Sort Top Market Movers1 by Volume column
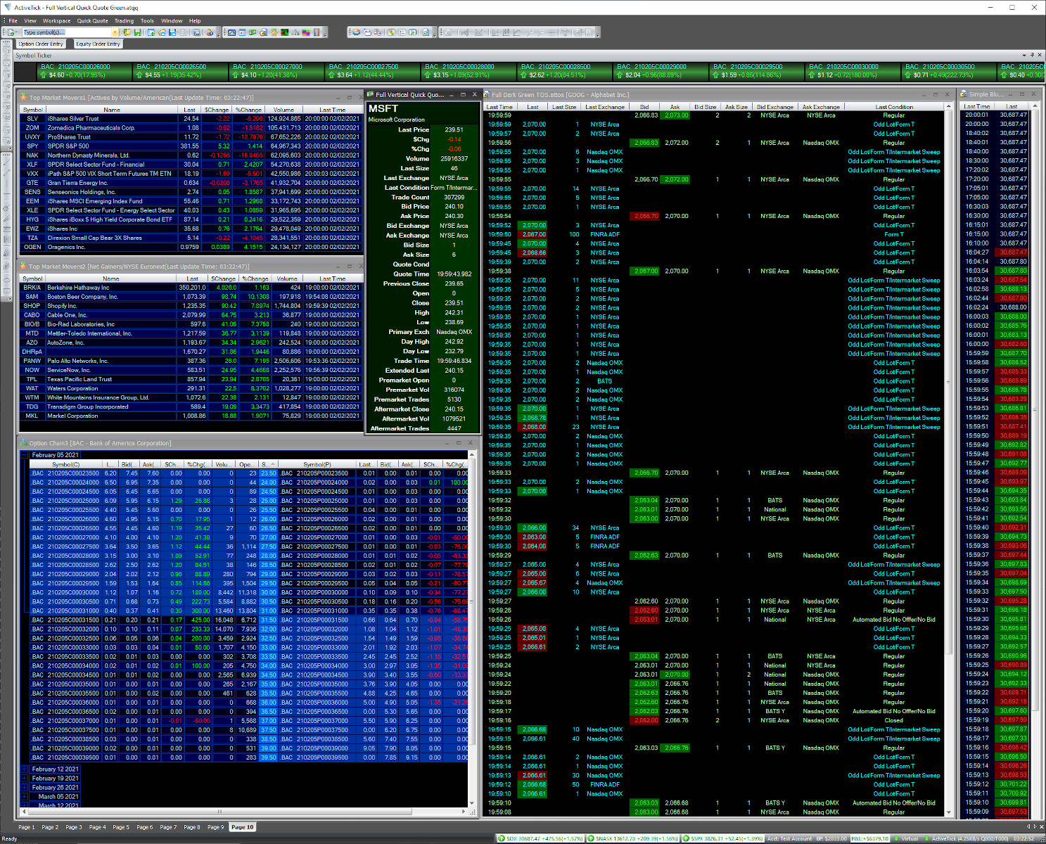 [283, 110]
